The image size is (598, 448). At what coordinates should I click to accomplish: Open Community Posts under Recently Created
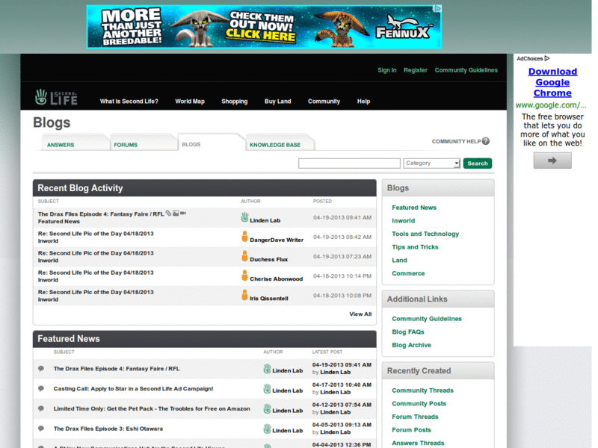tap(419, 403)
